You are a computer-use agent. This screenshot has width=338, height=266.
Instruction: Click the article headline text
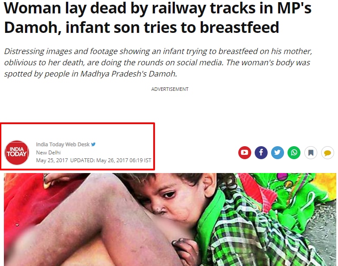pyautogui.click(x=158, y=17)
